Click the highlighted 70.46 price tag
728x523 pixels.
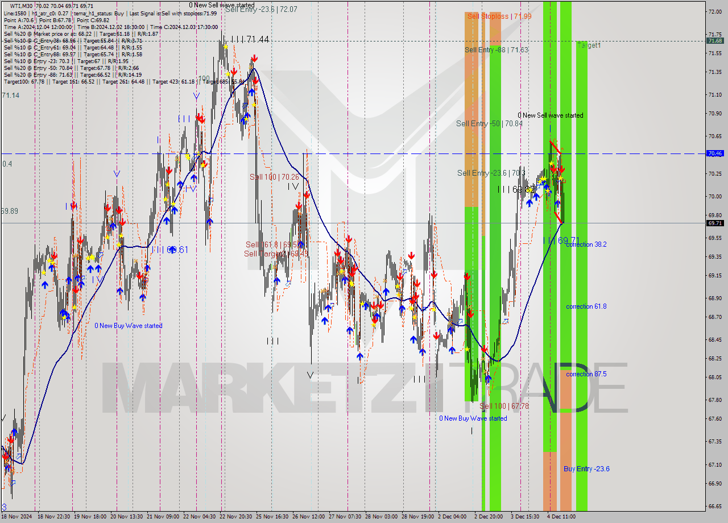click(x=715, y=153)
